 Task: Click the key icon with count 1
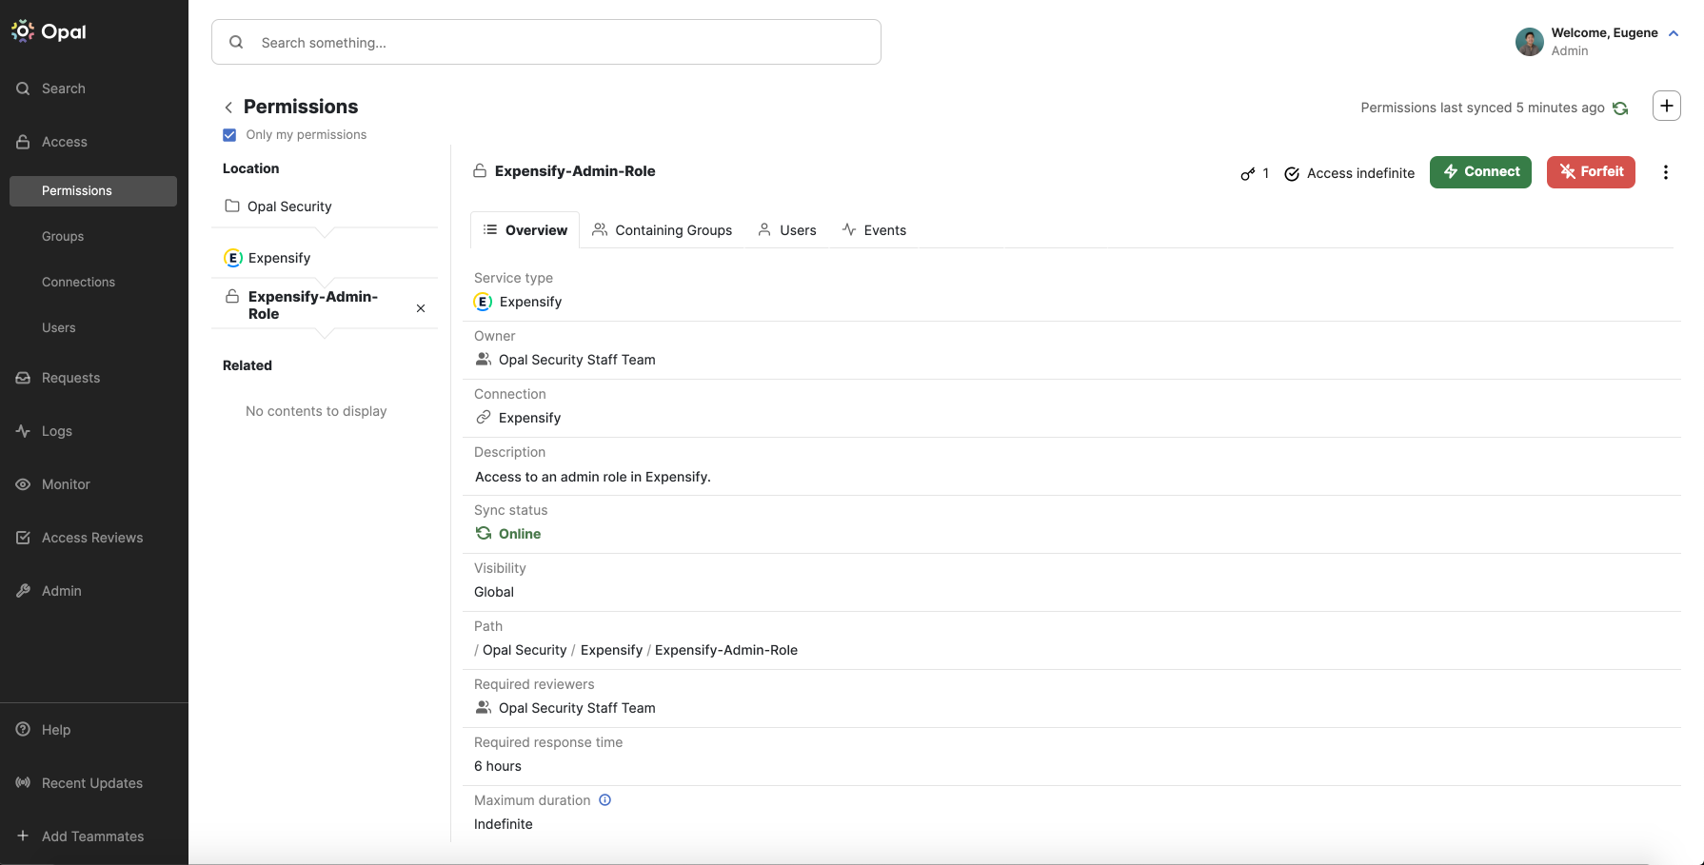coord(1248,173)
